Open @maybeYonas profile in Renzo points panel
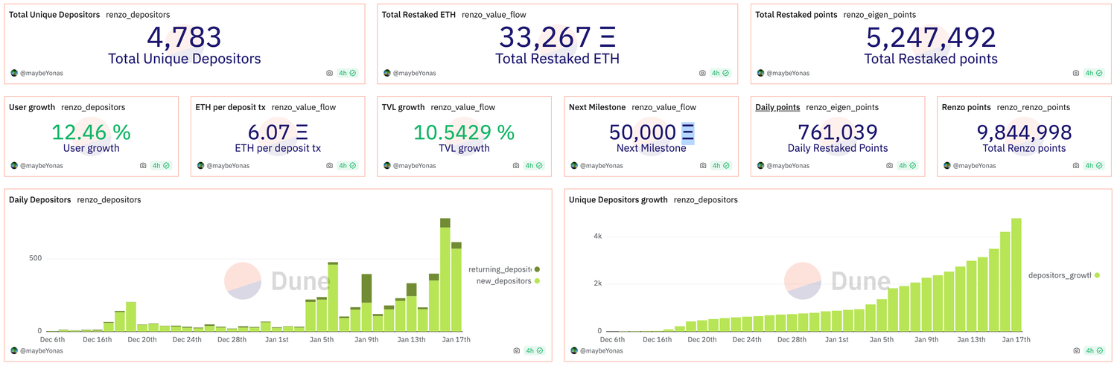The width and height of the screenshot is (1117, 366). point(974,166)
